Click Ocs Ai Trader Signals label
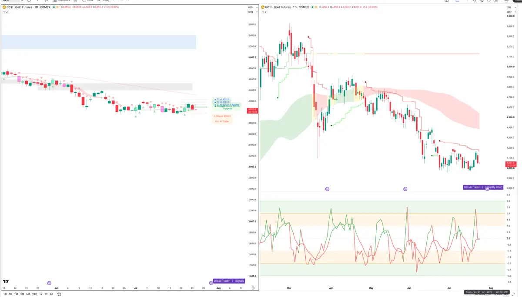 tap(229, 281)
